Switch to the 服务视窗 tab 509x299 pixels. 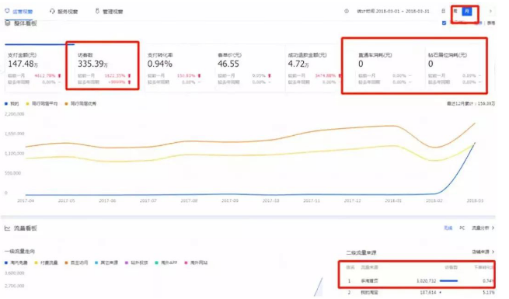tap(64, 12)
